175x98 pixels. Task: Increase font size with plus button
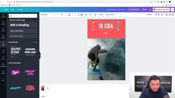point(66,15)
